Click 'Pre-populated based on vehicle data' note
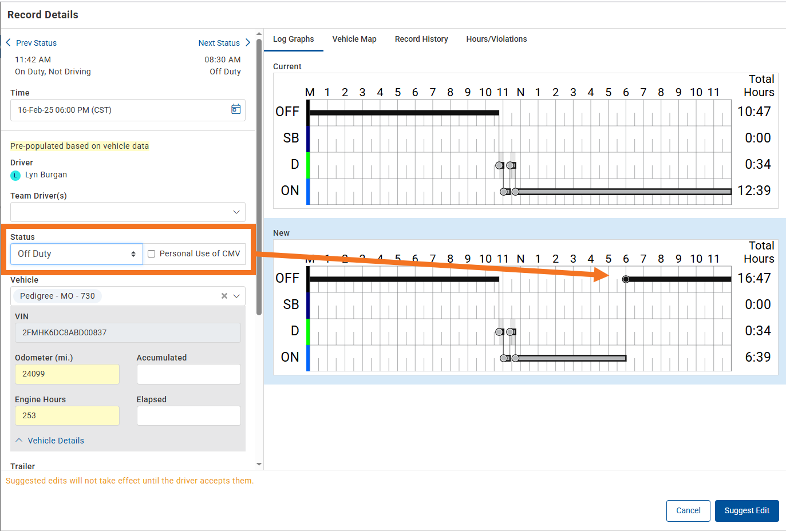786x531 pixels. tap(80, 146)
